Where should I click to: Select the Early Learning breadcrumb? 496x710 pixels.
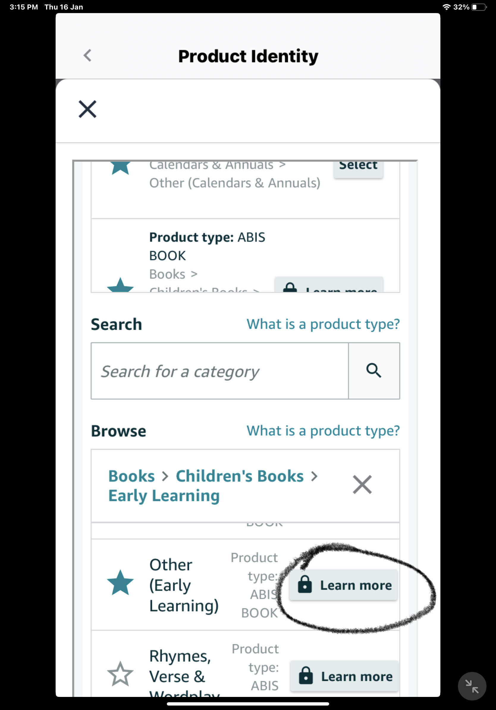[x=164, y=496]
